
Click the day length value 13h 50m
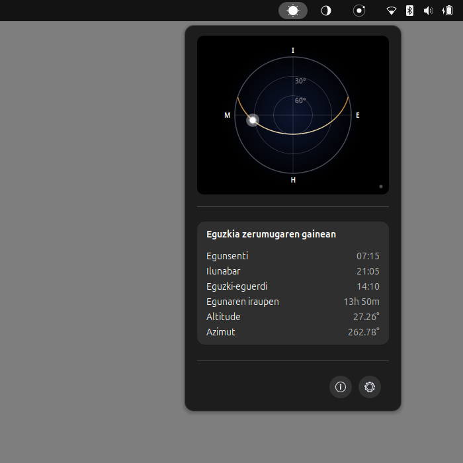(361, 302)
